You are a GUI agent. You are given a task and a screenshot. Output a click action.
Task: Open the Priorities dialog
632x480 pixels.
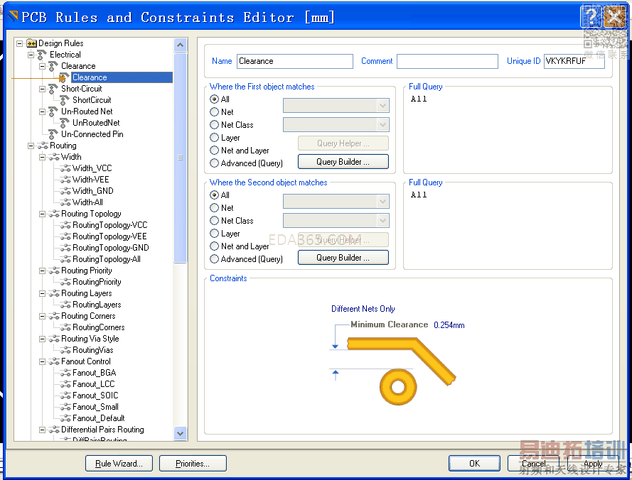(x=193, y=464)
